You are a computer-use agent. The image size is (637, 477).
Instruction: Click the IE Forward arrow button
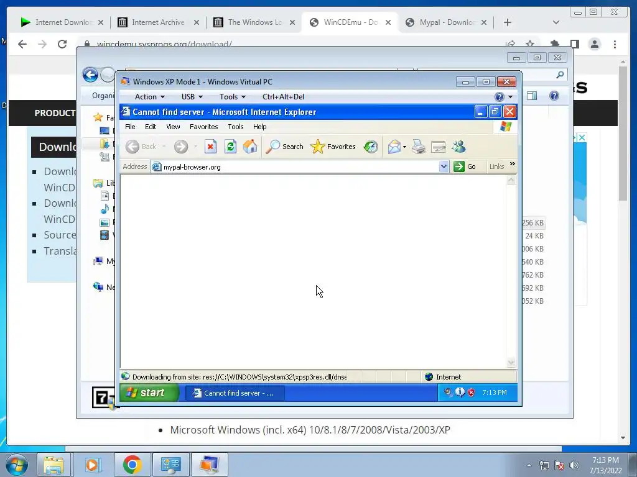pos(181,147)
